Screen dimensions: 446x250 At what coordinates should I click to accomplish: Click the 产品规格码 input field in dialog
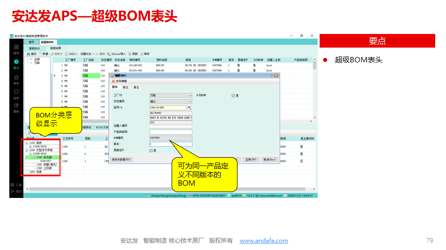(x=171, y=132)
